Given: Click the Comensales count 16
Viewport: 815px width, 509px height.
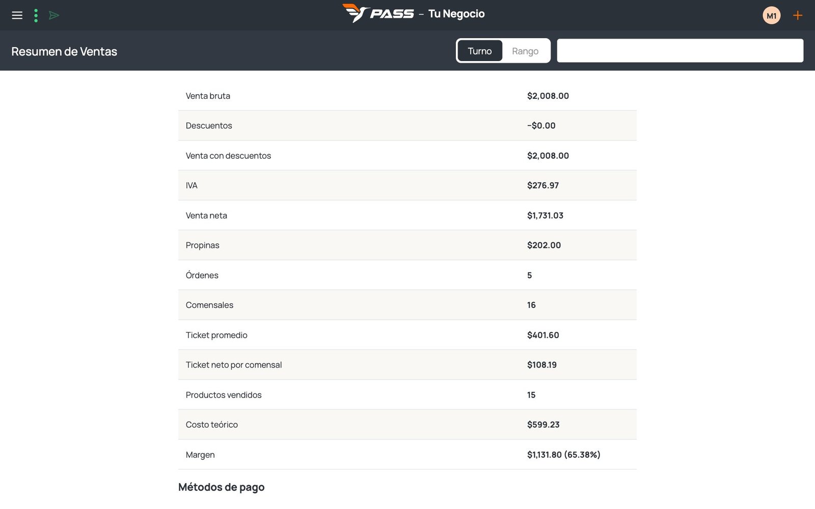Looking at the screenshot, I should click(x=531, y=305).
